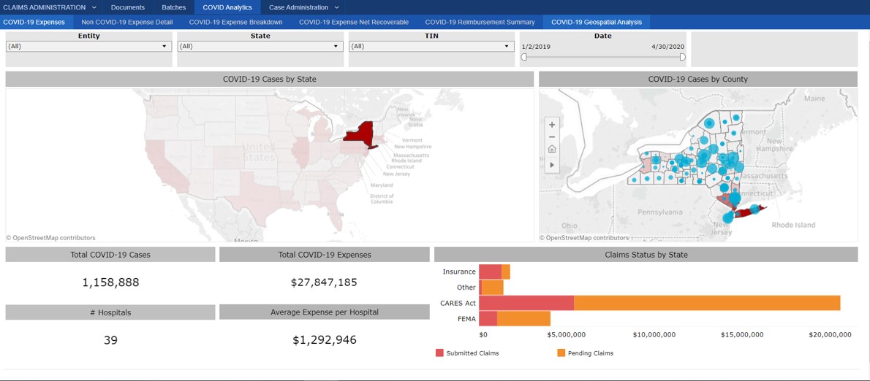Screen dimensions: 870x381
Task: Open COVID-19 Expense Net Recoverable tab
Action: tap(354, 22)
